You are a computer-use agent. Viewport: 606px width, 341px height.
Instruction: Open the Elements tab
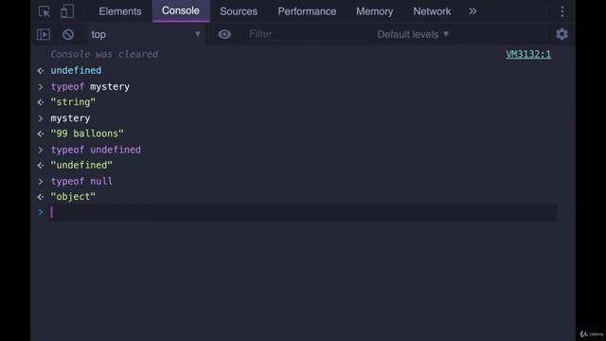pos(120,11)
